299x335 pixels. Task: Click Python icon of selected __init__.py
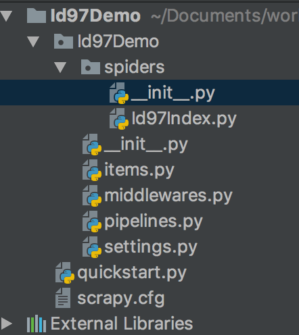click(x=119, y=93)
